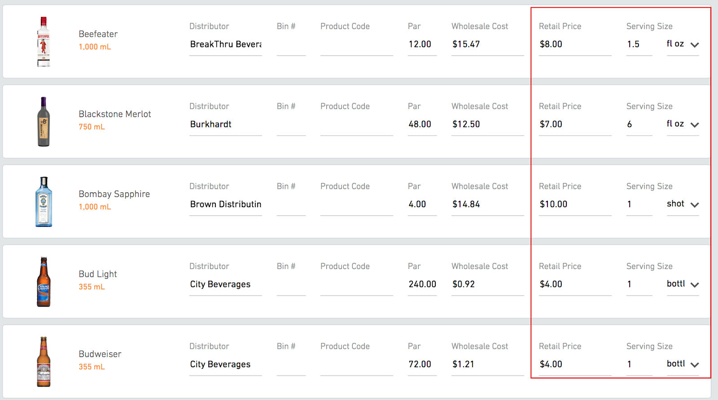Click the Budweiser bottle image
The height and width of the screenshot is (400, 718).
44,361
